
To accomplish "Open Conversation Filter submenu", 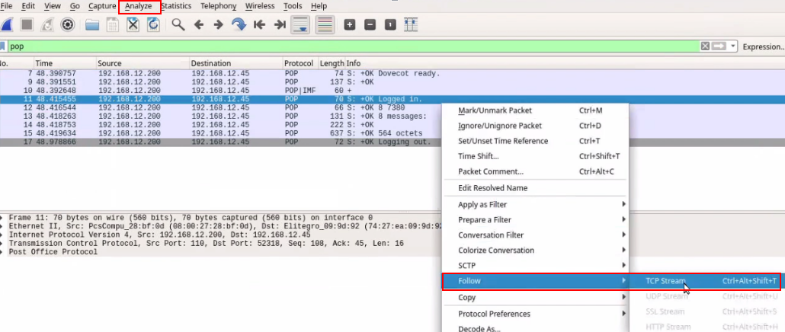I will (x=535, y=235).
